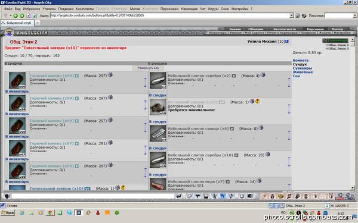Click the smiley face icon in chat bar

[x=242, y=196]
